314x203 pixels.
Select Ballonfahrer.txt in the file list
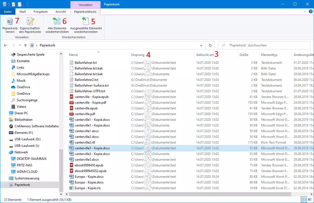pyautogui.click(x=86, y=63)
